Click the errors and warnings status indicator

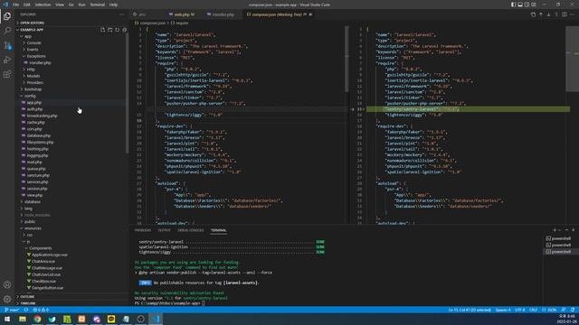[41, 310]
